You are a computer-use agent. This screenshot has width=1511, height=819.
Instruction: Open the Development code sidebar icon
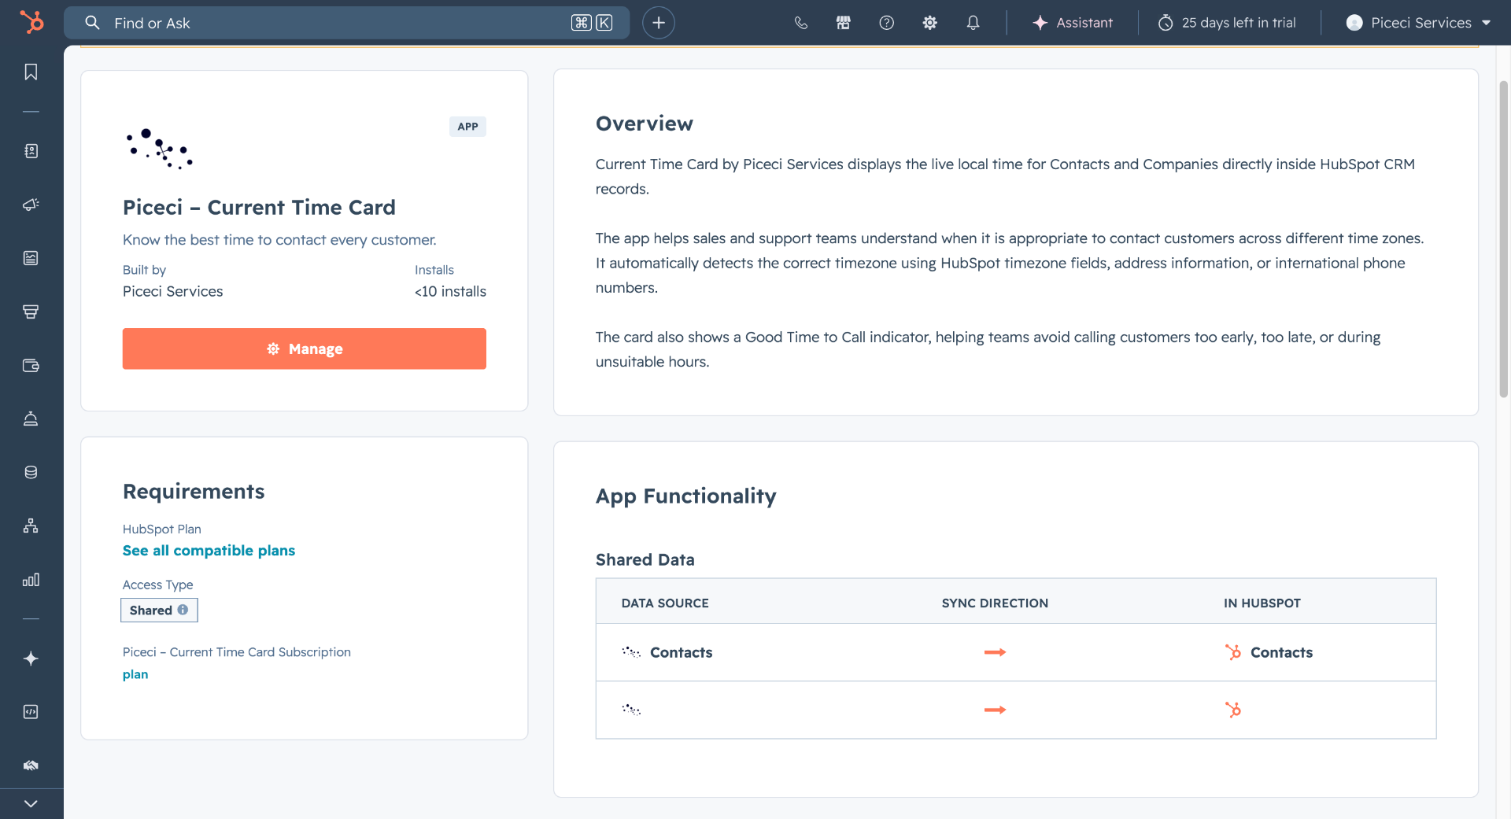(31, 712)
